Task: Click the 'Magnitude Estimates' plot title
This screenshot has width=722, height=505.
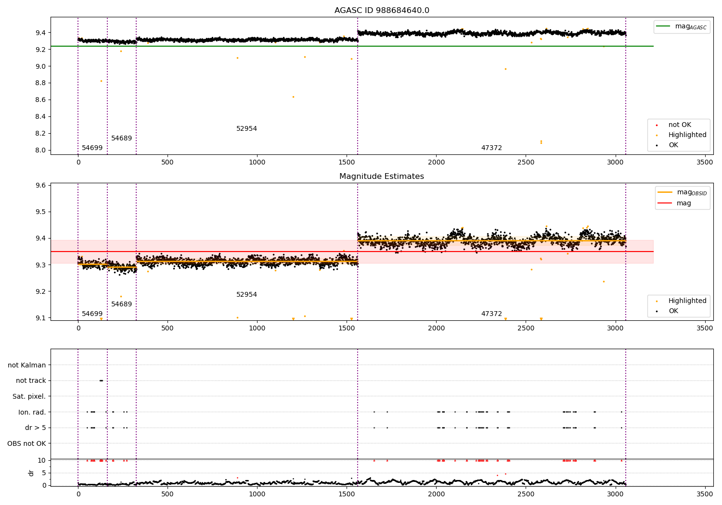Action: pos(382,177)
